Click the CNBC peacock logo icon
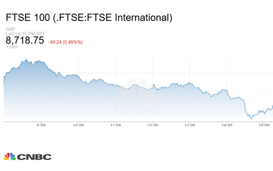 [10, 157]
